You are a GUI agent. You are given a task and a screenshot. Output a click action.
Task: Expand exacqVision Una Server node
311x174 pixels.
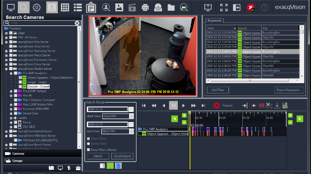(x=6, y=42)
